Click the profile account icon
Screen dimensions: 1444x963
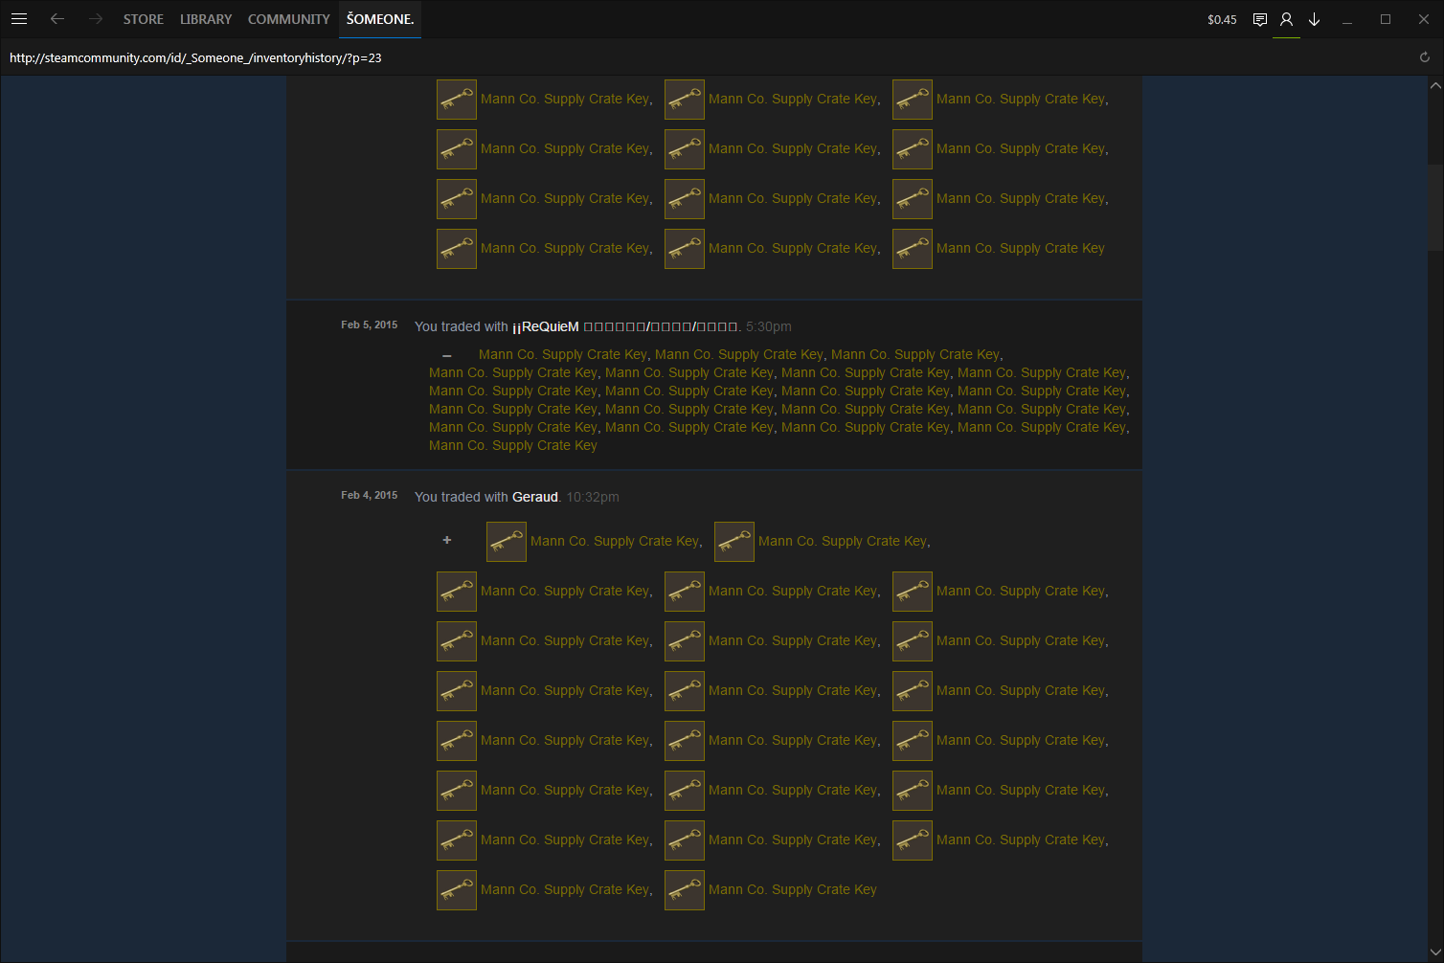coord(1286,19)
